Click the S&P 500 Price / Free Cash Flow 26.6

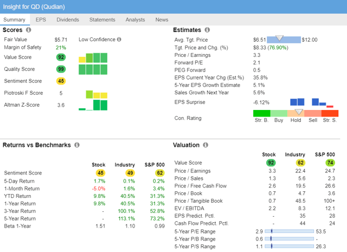coord(330,186)
